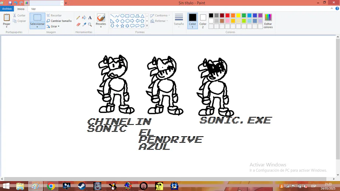Choose the Right arrow shape
The height and width of the screenshot is (191, 340).
tap(132, 21)
